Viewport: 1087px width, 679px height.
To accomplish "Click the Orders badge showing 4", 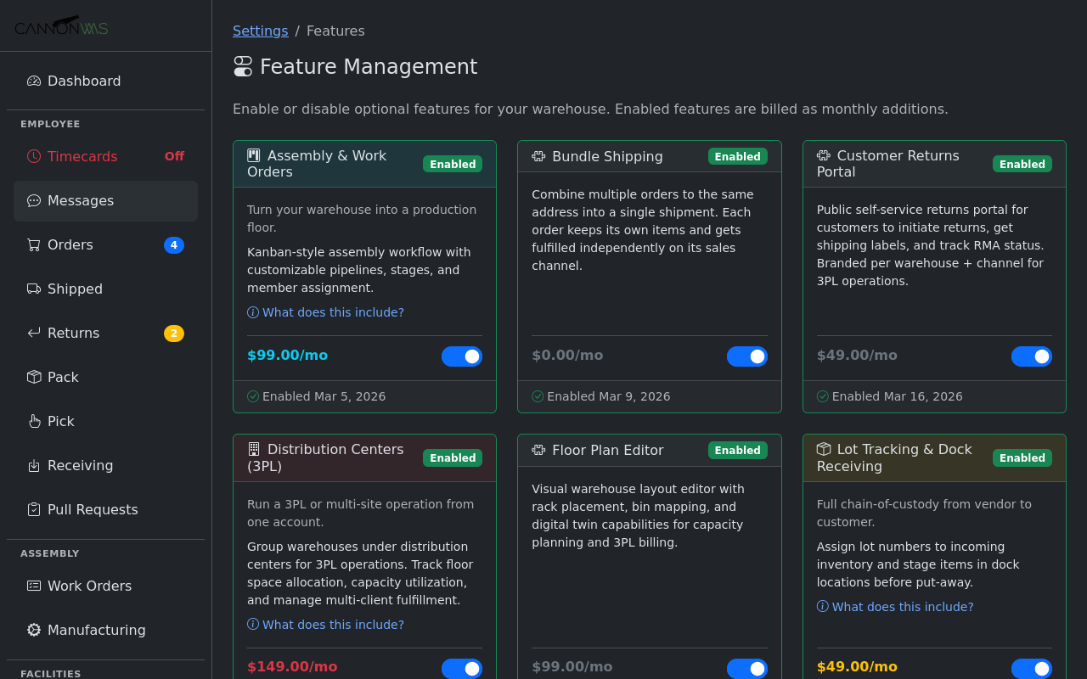I will tap(173, 244).
